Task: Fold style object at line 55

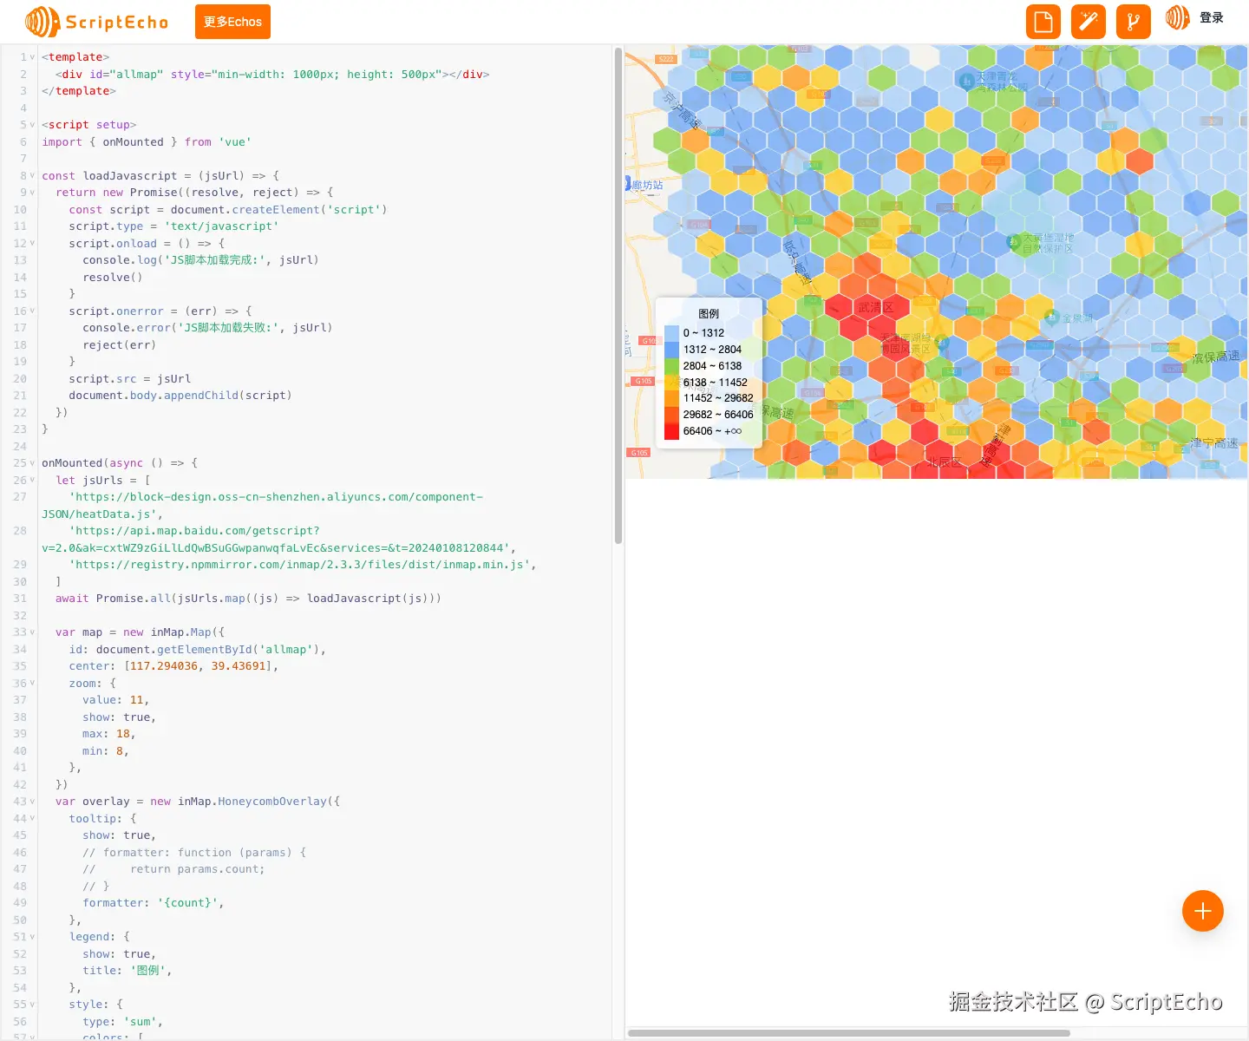Action: point(33,1005)
